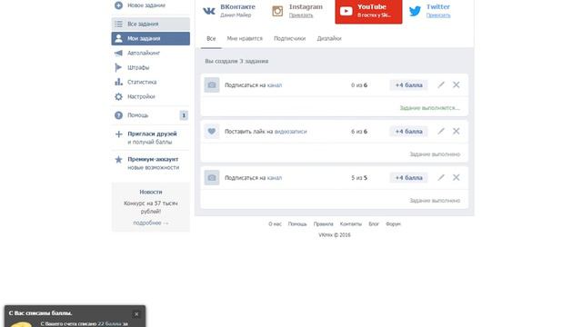The width and height of the screenshot is (582, 327).
Task: Delete the task showing 0 из 6
Action: coord(457,84)
